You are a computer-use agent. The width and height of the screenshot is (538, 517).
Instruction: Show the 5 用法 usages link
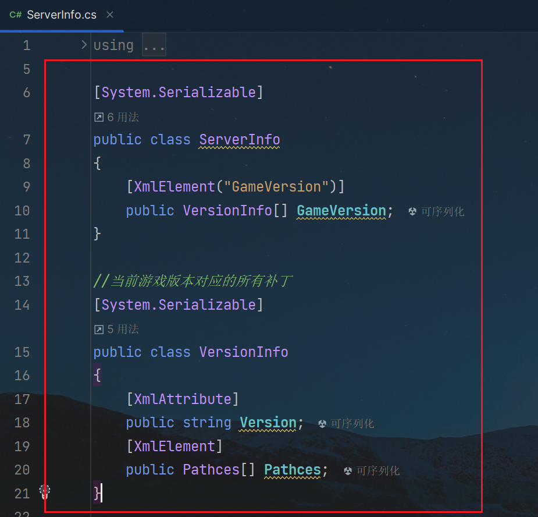point(123,330)
